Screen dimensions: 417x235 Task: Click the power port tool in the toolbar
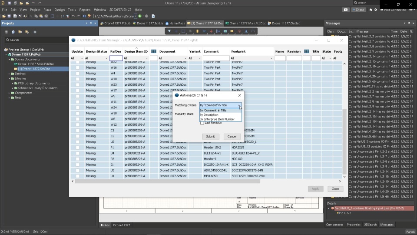[x=211, y=31]
